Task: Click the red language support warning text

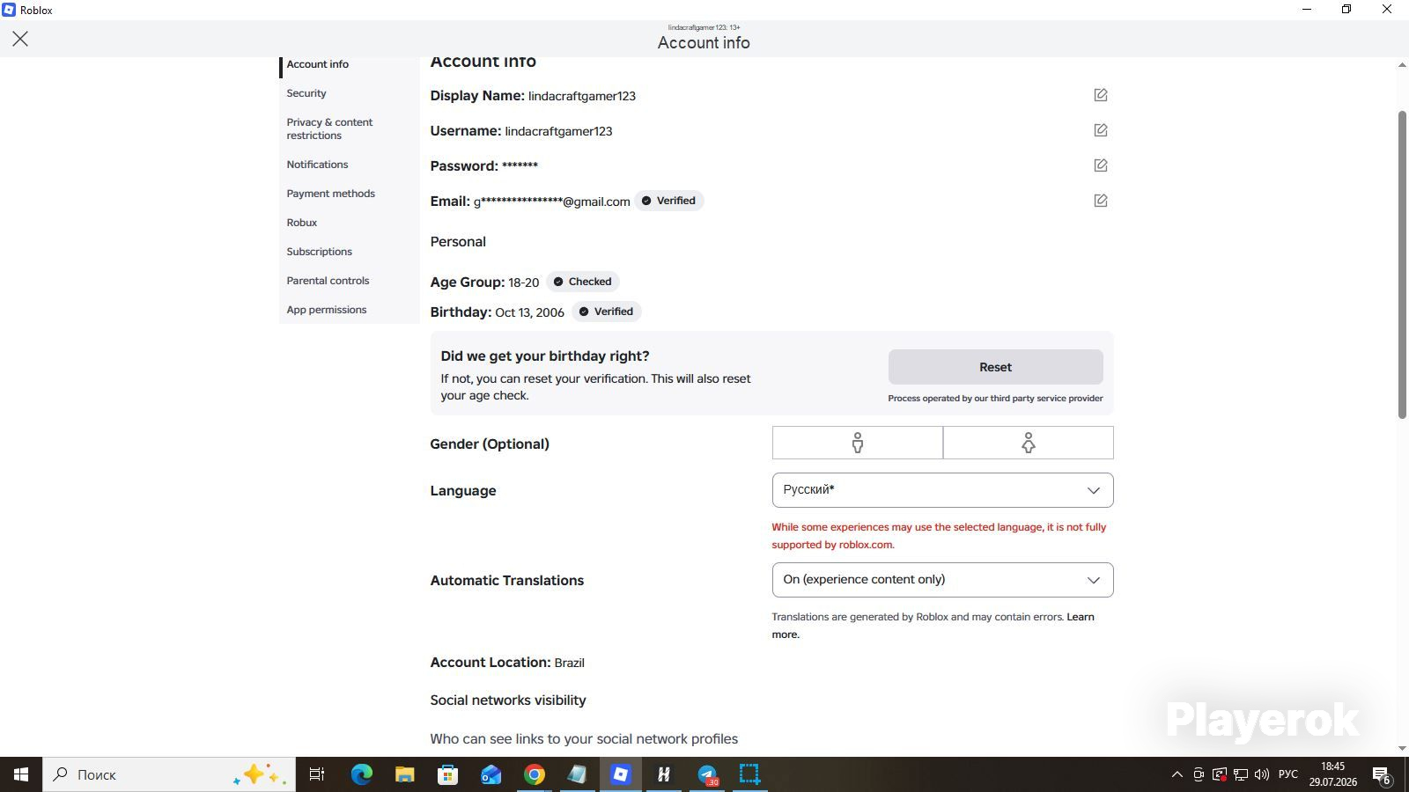Action: (x=939, y=536)
